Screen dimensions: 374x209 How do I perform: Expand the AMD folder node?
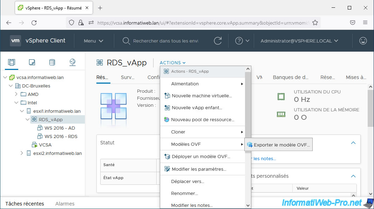16,94
